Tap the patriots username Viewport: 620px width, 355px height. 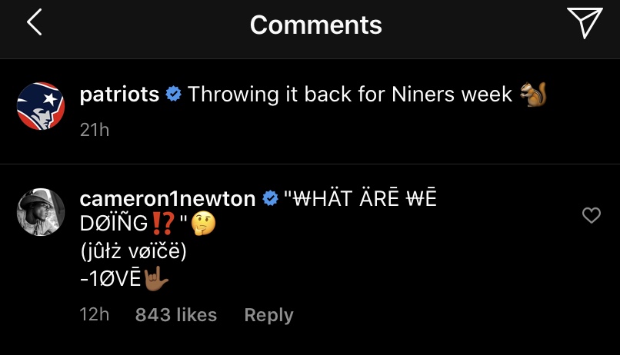click(x=119, y=95)
